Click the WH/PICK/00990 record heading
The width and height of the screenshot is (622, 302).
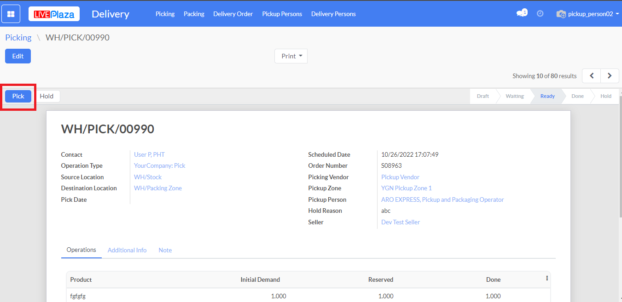(x=108, y=129)
